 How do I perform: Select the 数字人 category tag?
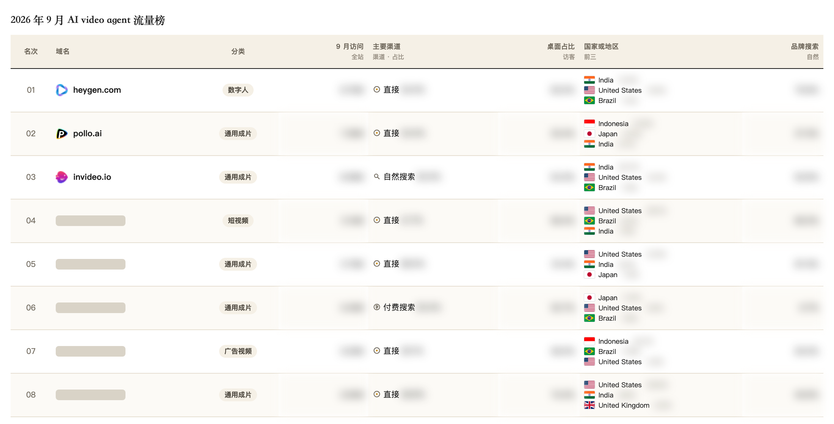coord(238,90)
